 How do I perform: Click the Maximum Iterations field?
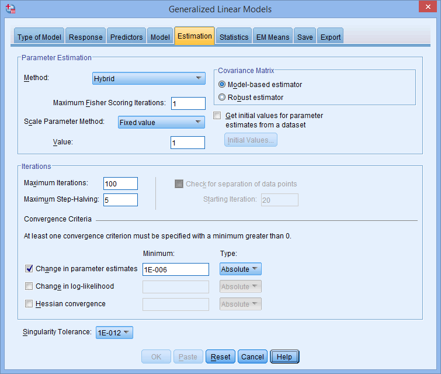(x=120, y=183)
